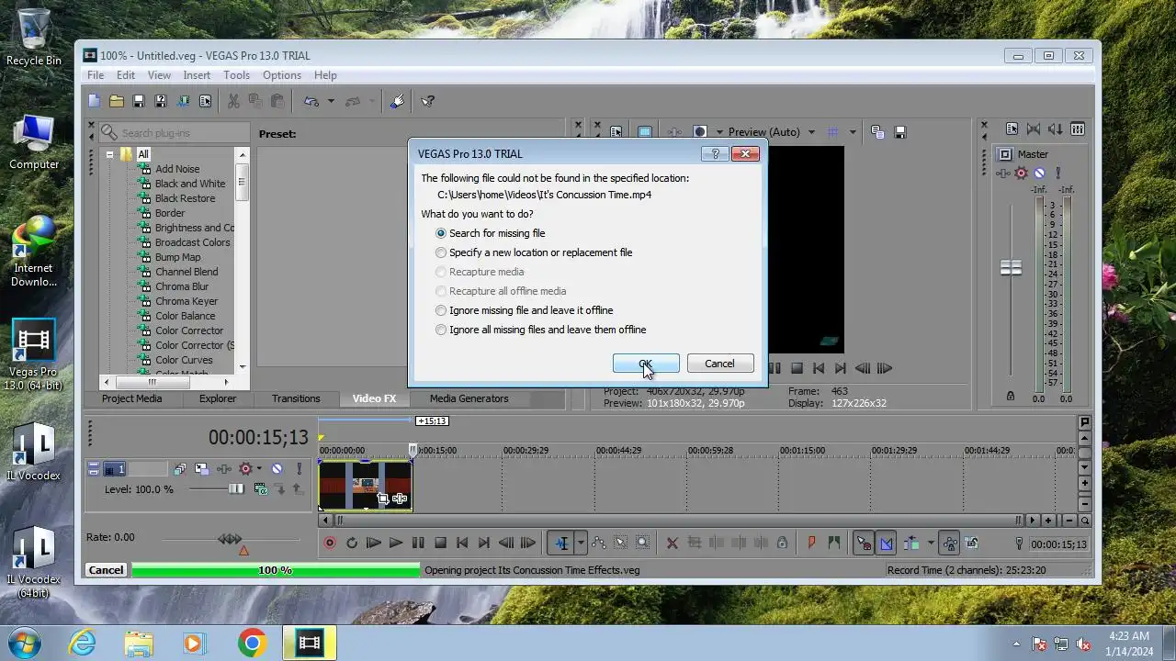Open the Options menu

[x=282, y=75]
